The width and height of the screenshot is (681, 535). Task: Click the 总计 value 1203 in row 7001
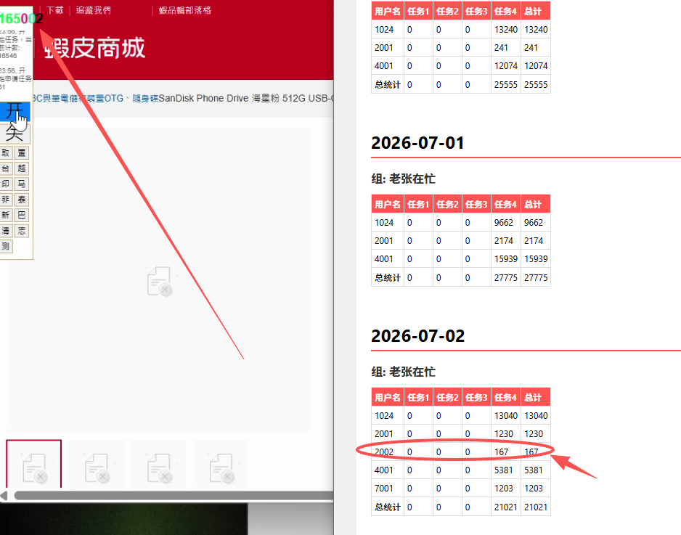pos(534,489)
